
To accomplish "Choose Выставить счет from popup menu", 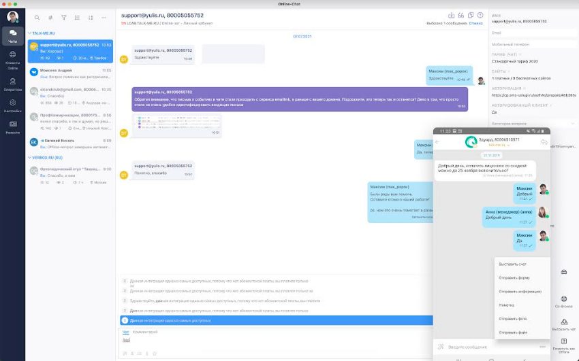I will pos(522,264).
